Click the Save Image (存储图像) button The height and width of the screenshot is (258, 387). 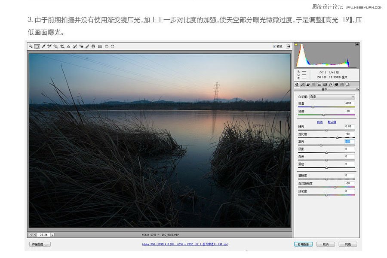[x=40, y=244]
